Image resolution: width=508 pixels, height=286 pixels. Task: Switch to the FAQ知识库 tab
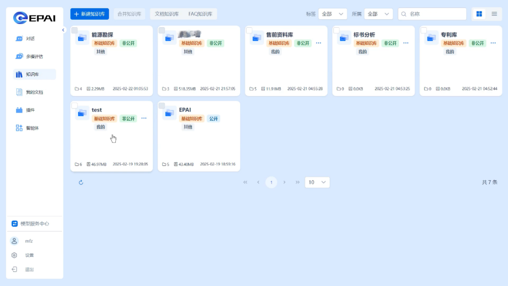200,14
